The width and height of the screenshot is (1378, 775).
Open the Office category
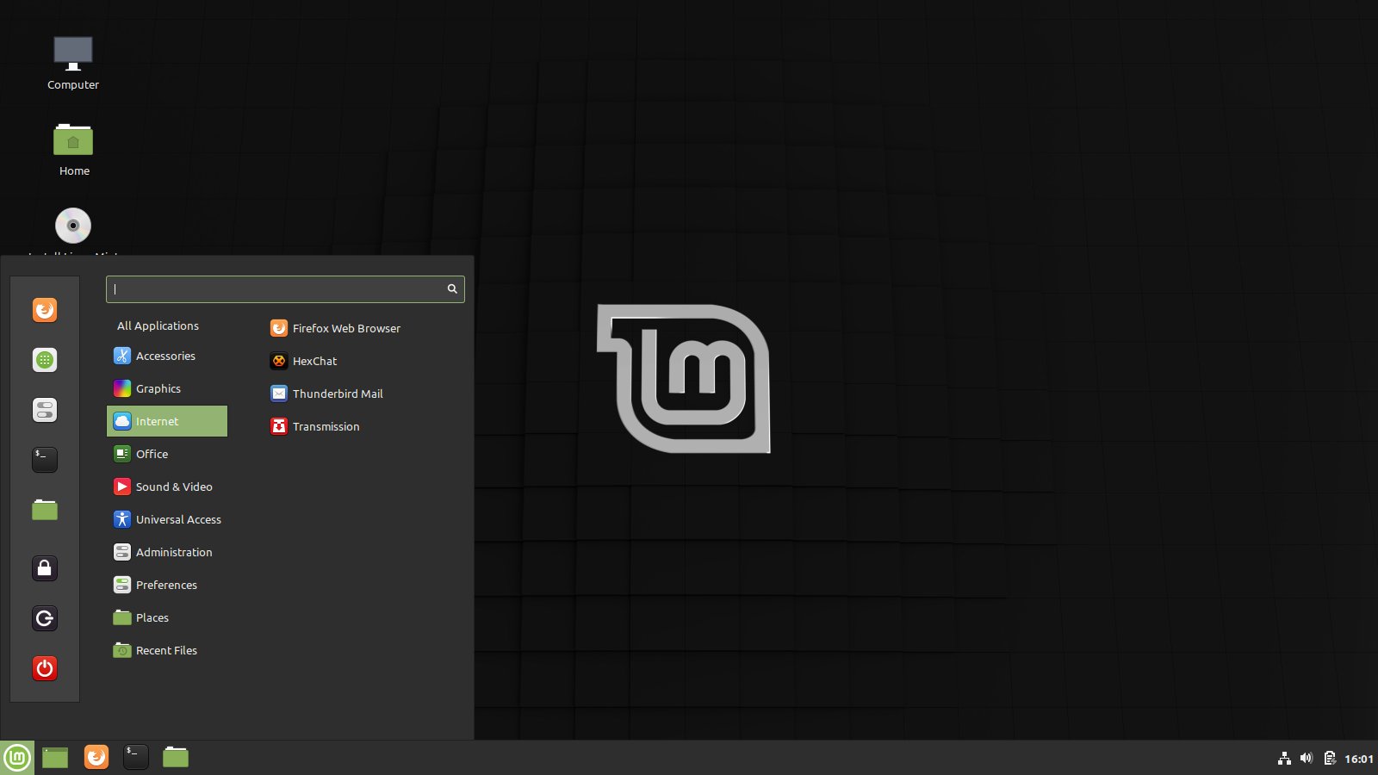pos(167,454)
